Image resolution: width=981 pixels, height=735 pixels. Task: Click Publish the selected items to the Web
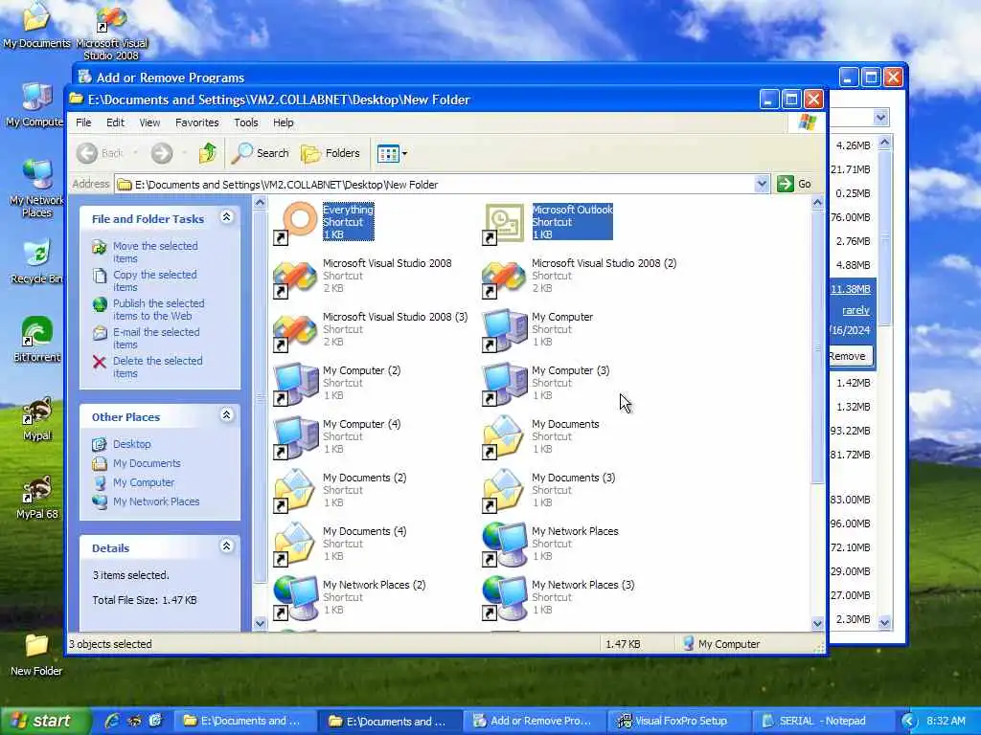[158, 309]
